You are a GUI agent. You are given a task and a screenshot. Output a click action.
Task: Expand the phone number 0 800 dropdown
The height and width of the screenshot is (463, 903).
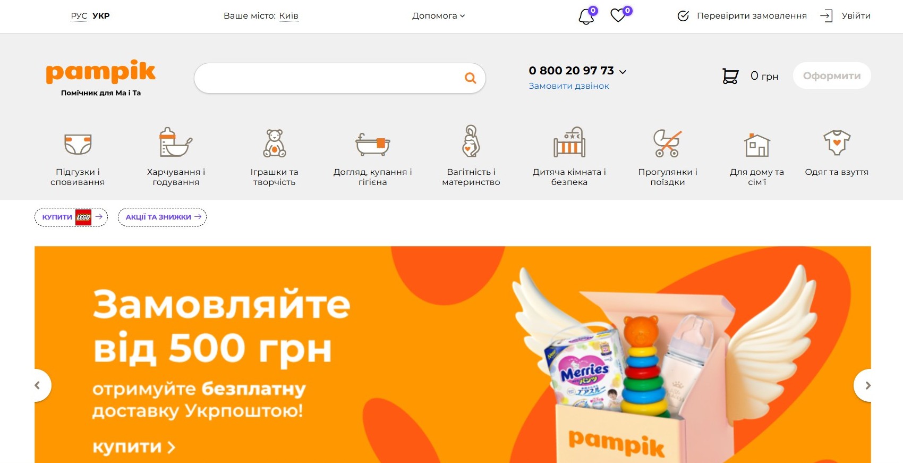[577, 71]
